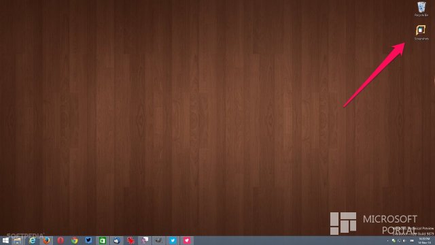Launch Thunderbird from the taskbar
This screenshot has height=245, width=435.
[116, 240]
